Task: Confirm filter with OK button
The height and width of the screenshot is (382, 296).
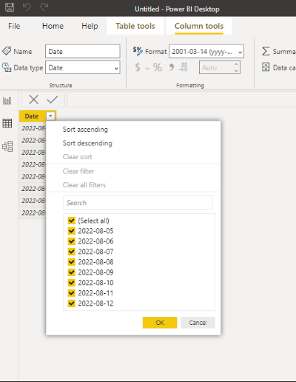Action: [x=160, y=323]
